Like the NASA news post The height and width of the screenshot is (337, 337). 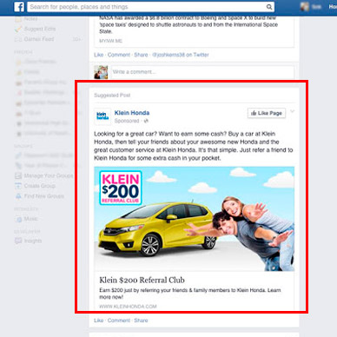99,55
